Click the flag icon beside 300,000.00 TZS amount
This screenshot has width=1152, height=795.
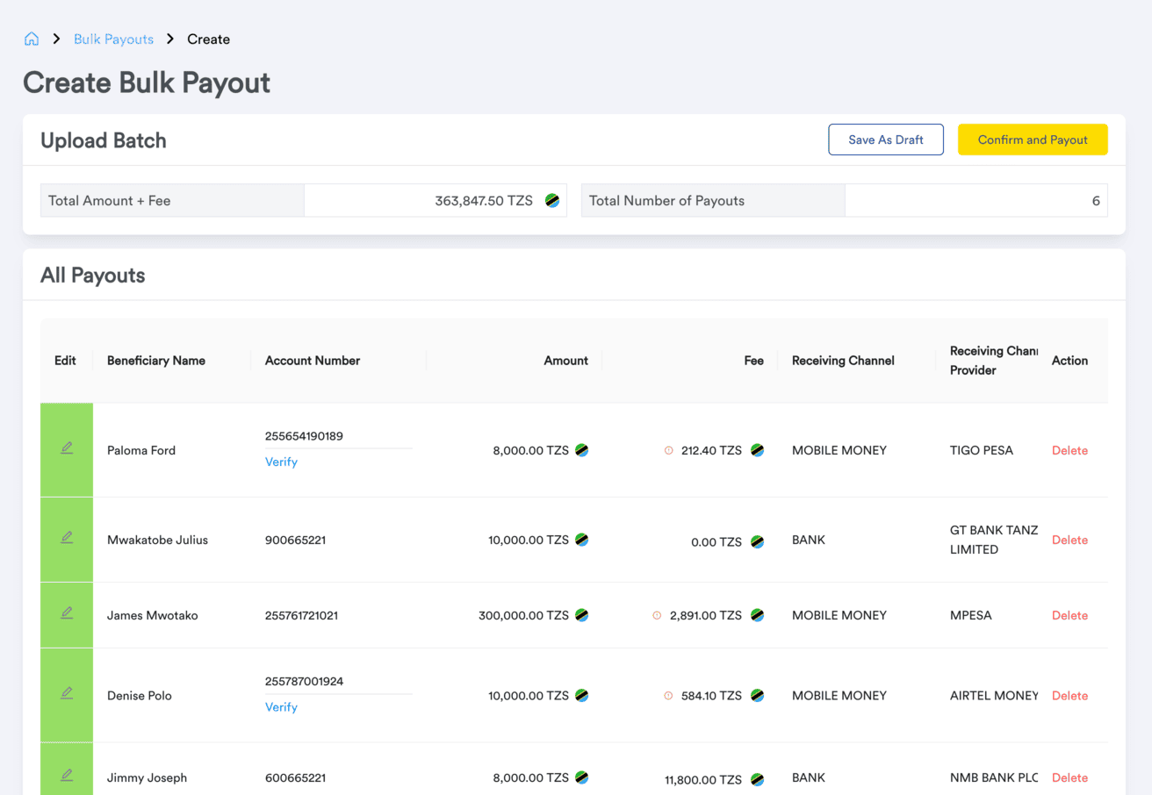pyautogui.click(x=581, y=615)
